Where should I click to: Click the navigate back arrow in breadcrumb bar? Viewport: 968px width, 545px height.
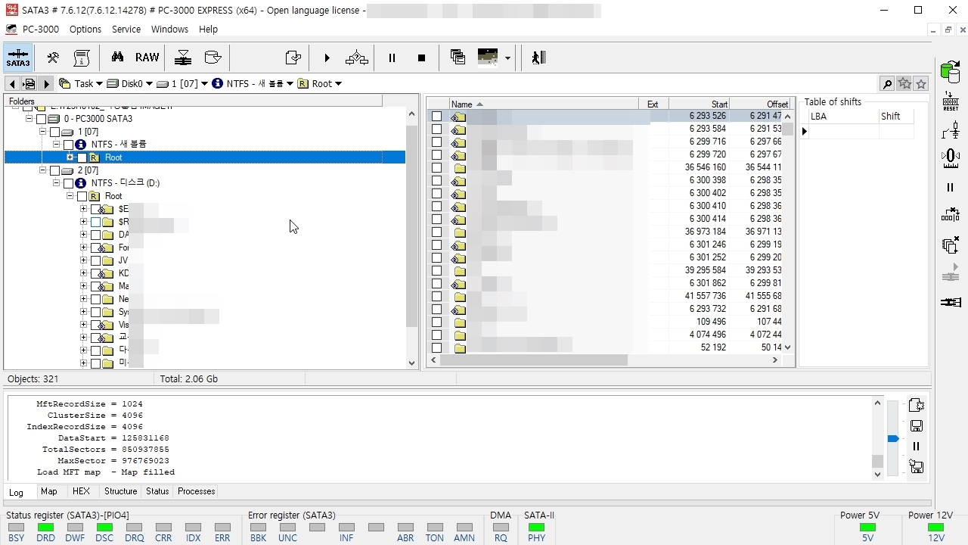(13, 84)
